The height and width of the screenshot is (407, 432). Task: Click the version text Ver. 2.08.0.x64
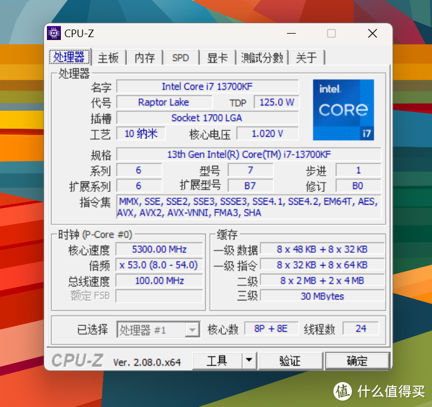(147, 362)
